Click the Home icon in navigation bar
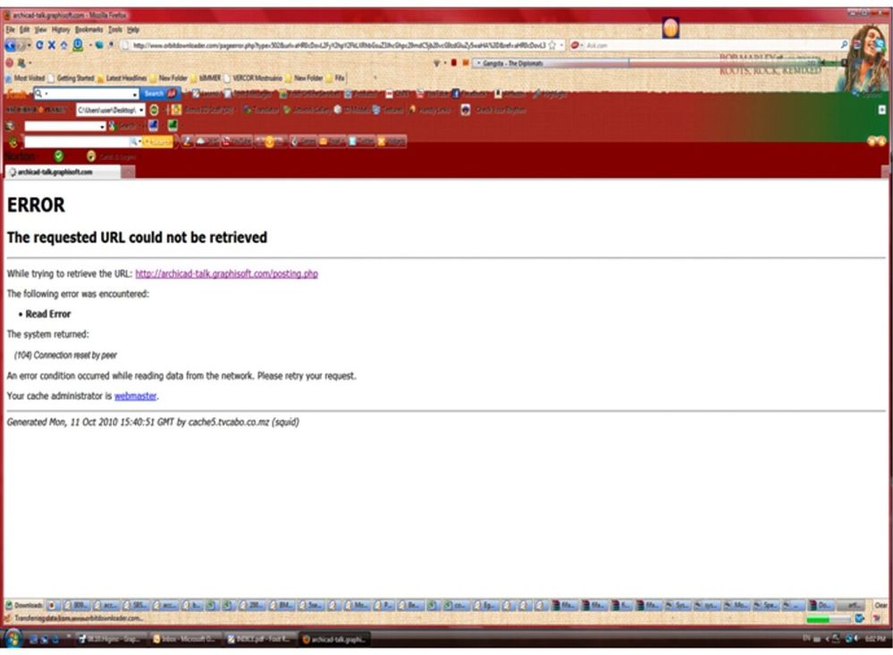Image resolution: width=893 pixels, height=655 pixels. coord(63,45)
